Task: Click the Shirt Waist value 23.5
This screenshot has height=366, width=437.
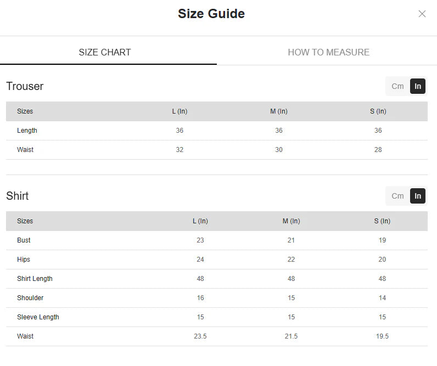Action: (200, 336)
